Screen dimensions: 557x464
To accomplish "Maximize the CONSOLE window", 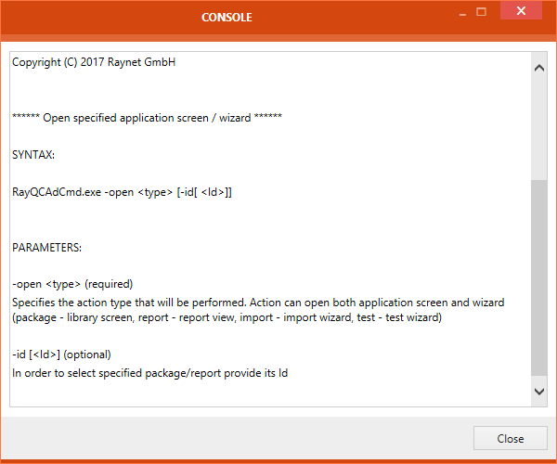I will click(x=481, y=13).
